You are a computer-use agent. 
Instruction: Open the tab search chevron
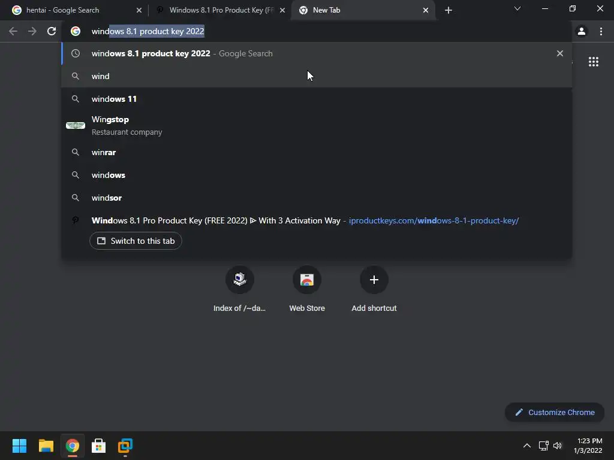[x=517, y=8]
